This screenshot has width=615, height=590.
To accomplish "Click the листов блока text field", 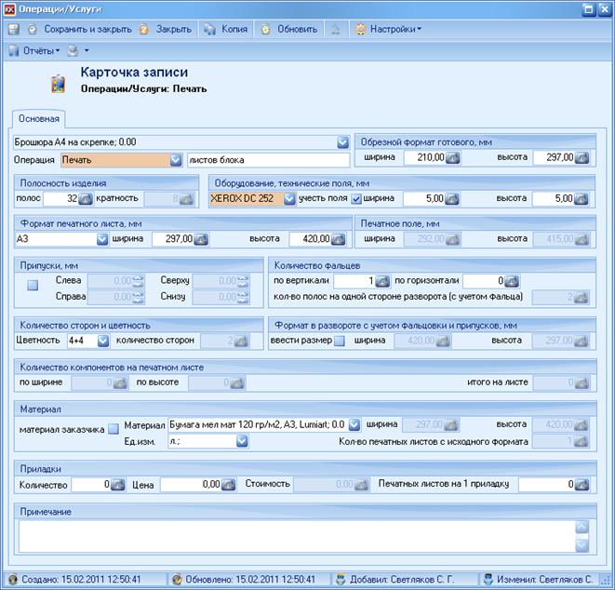I will (x=269, y=160).
